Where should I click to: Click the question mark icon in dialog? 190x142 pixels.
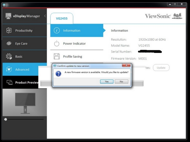[58, 74]
